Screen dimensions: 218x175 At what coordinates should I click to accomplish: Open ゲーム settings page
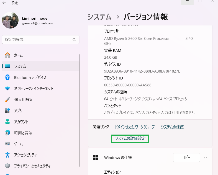(41, 144)
